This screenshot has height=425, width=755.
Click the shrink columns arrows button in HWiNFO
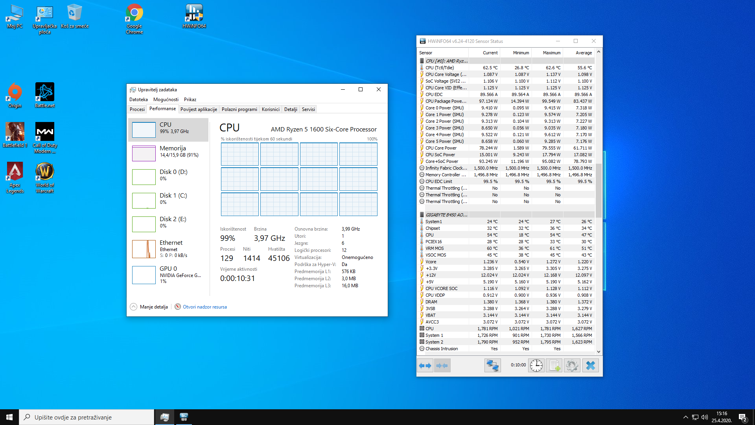[x=442, y=366]
